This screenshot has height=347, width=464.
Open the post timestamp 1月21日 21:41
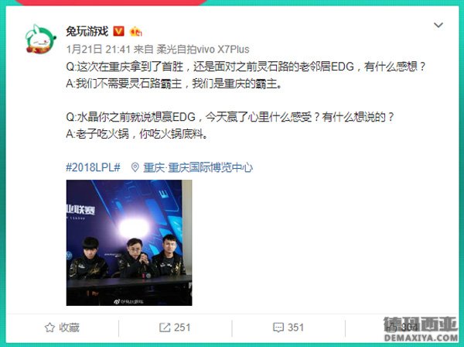[x=98, y=50]
